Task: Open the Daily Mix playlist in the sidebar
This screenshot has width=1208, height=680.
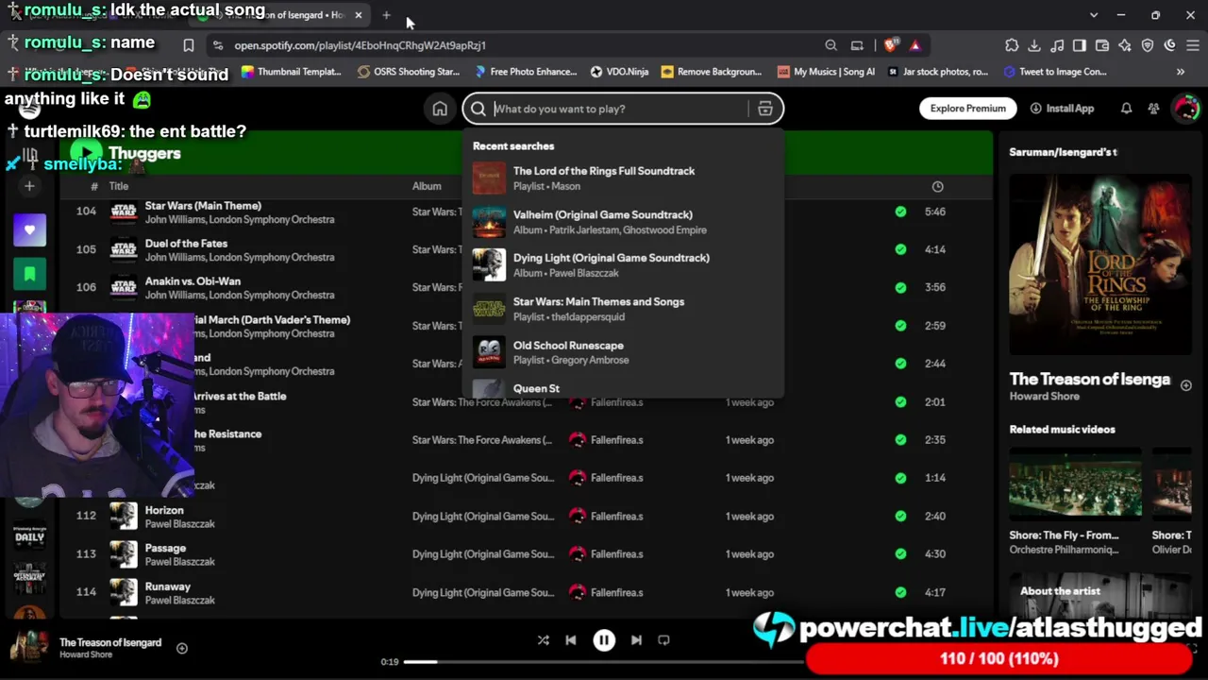Action: pos(29,535)
